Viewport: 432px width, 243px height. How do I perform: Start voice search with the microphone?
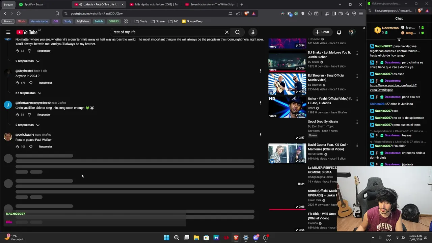[253, 32]
